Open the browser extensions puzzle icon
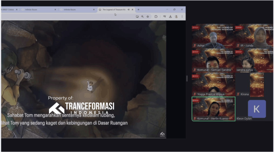 click(x=156, y=16)
